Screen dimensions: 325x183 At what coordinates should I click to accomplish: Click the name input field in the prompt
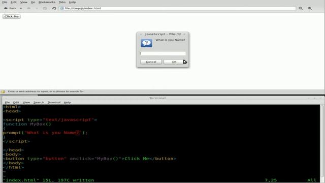162,53
